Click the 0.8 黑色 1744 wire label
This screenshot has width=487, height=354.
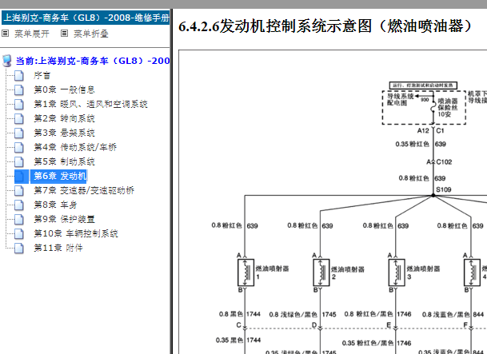tap(239, 314)
